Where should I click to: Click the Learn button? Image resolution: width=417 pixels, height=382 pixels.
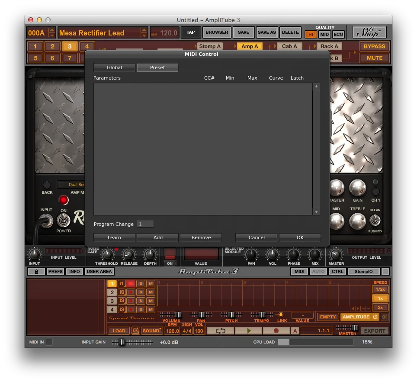[114, 238]
